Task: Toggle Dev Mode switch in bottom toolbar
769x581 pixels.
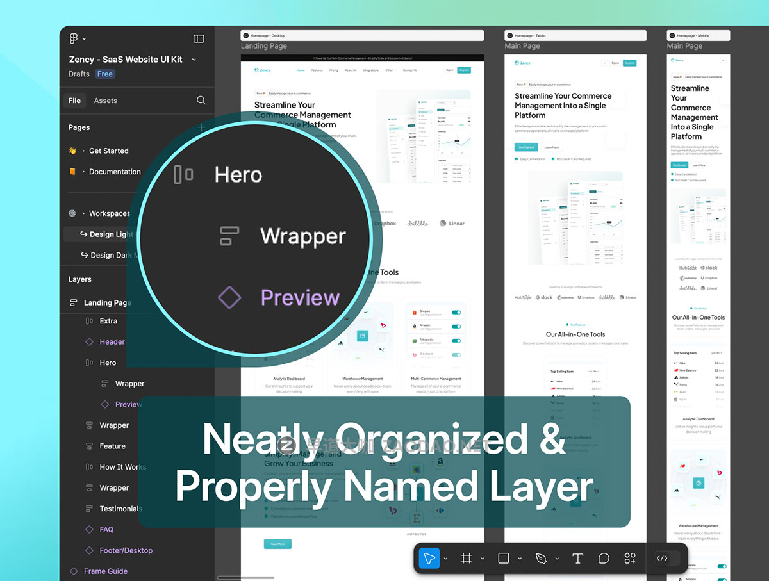Action: (666, 559)
